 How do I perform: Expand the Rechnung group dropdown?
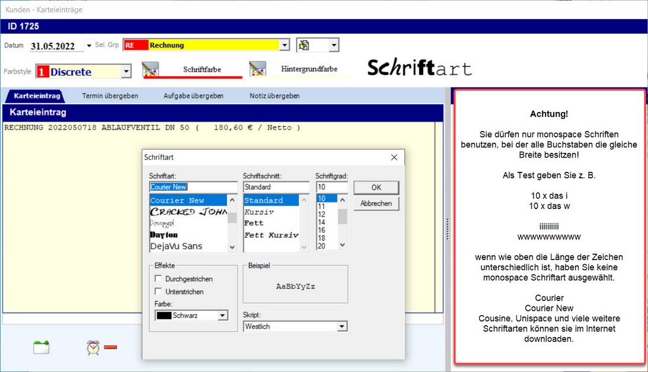285,45
